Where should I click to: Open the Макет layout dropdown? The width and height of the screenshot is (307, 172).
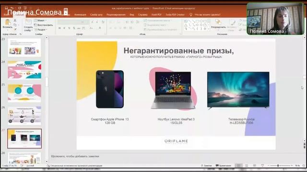[40, 20]
